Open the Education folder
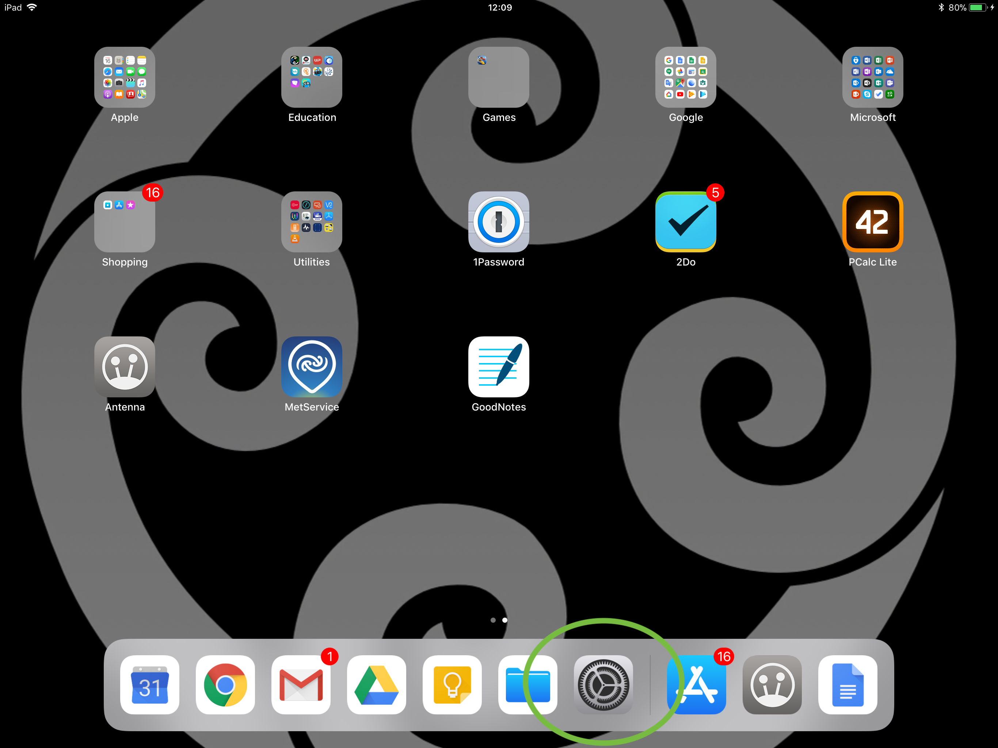This screenshot has width=998, height=748. coord(312,77)
